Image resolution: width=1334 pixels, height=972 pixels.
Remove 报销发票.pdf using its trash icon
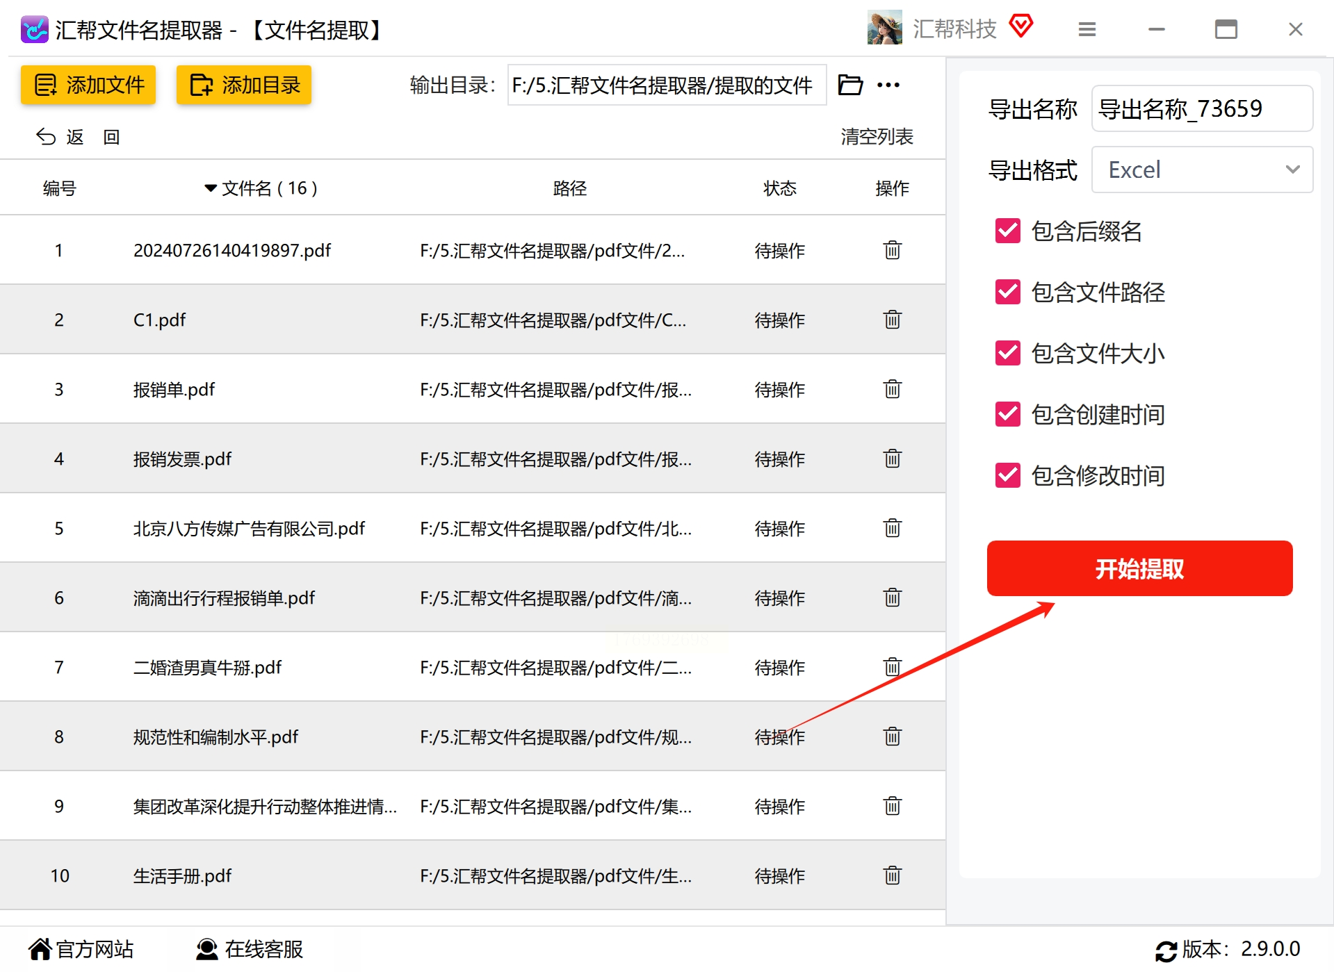click(x=893, y=459)
